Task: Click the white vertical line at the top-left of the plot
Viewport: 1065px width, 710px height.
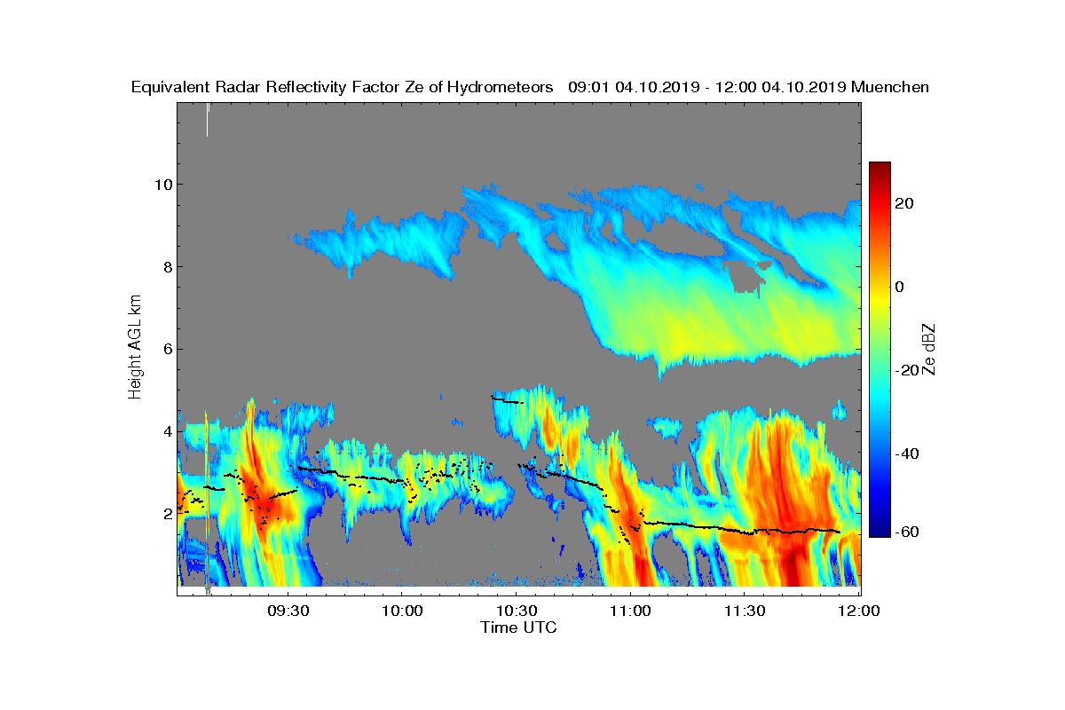Action: pyautogui.click(x=208, y=120)
